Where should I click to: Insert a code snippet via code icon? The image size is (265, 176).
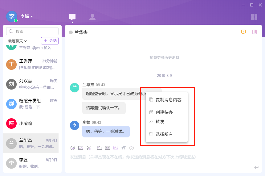(108, 148)
